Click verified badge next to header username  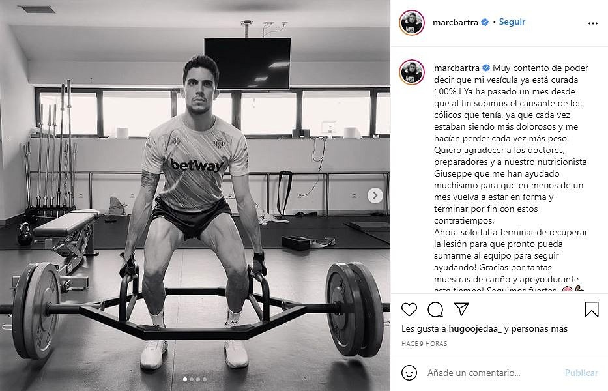pos(485,23)
